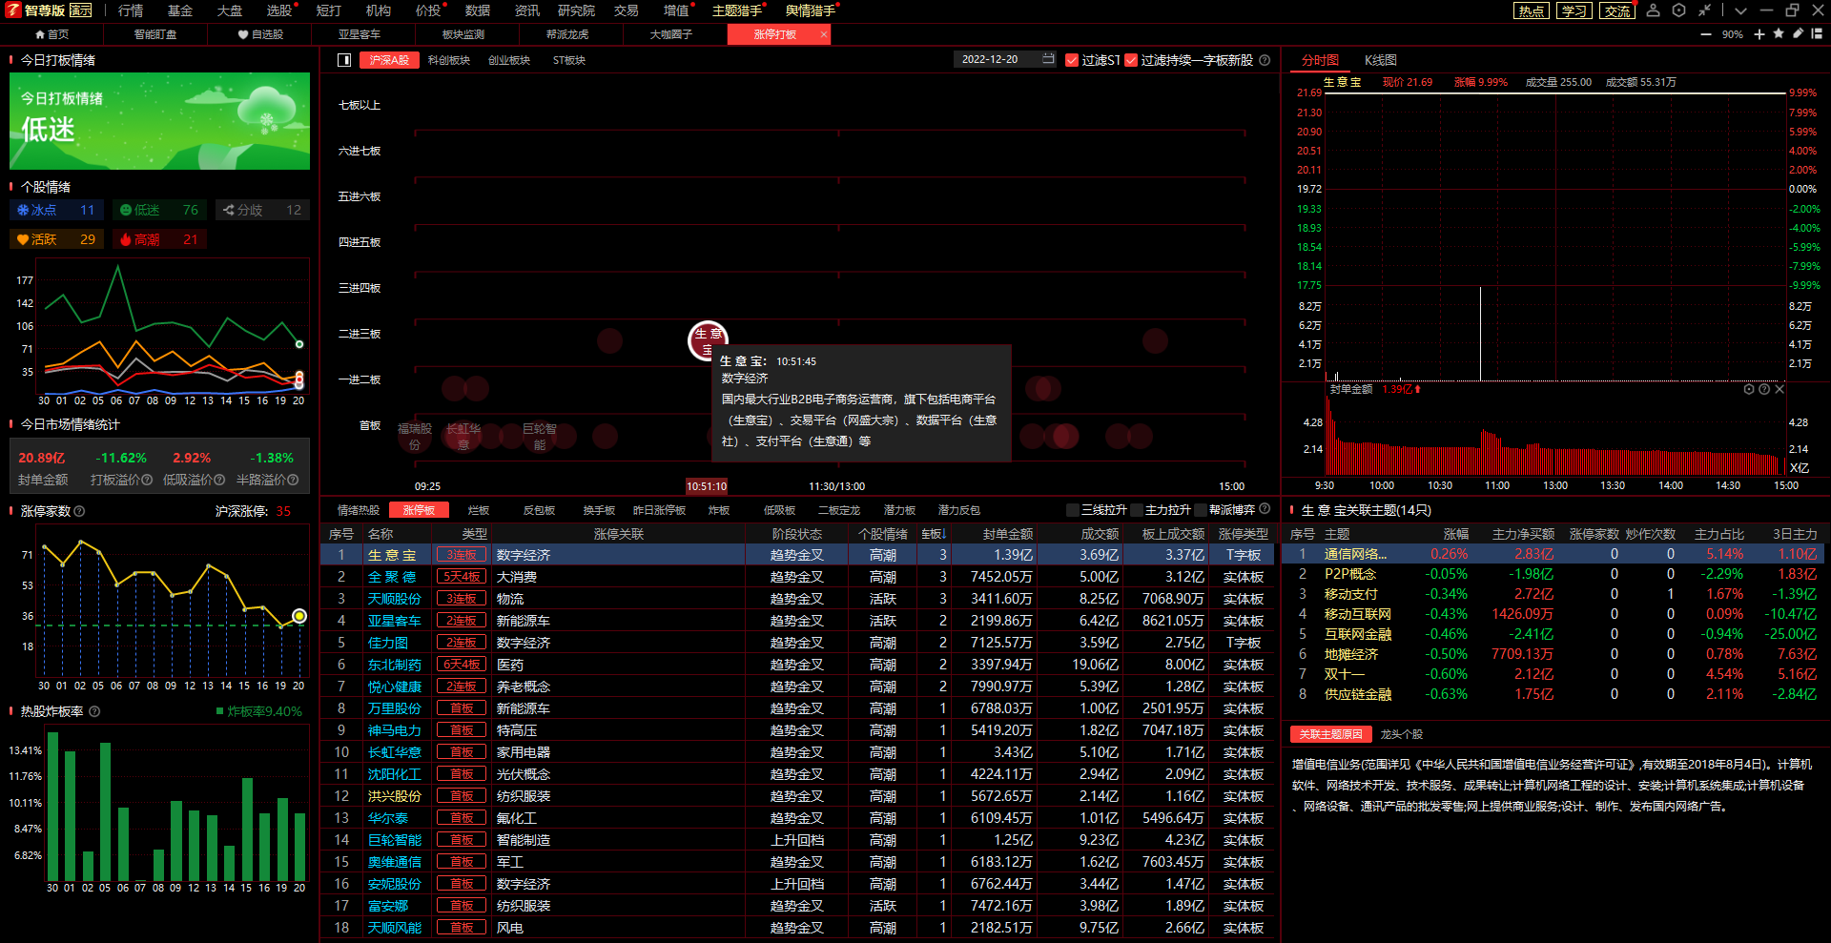Open the 全聚德 stock link
The width and height of the screenshot is (1831, 943).
coord(392,577)
